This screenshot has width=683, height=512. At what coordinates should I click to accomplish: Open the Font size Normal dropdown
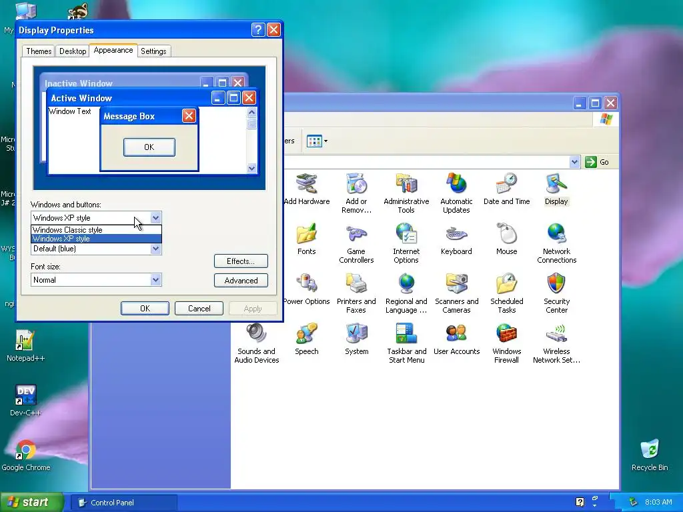coord(96,279)
